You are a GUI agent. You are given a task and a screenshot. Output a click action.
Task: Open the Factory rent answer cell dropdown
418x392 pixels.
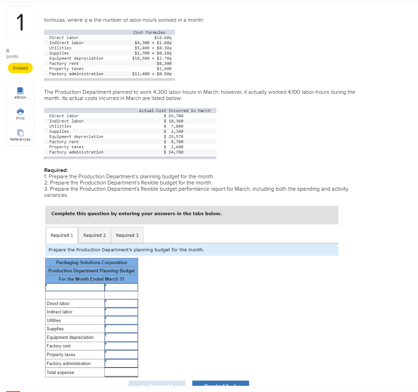121,346
